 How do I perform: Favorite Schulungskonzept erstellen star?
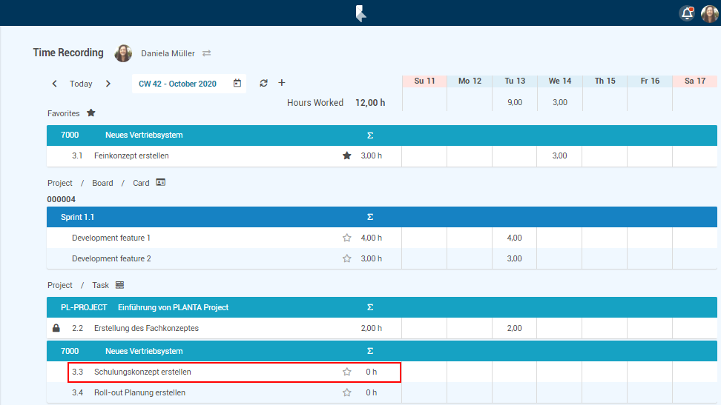click(x=346, y=372)
